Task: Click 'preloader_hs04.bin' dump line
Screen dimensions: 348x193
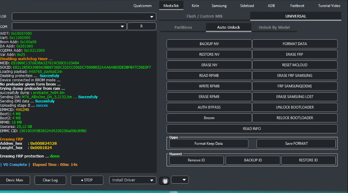Action: click(x=32, y=93)
